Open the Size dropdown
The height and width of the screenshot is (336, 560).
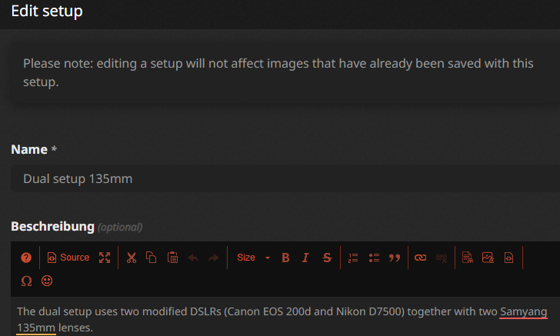point(253,258)
